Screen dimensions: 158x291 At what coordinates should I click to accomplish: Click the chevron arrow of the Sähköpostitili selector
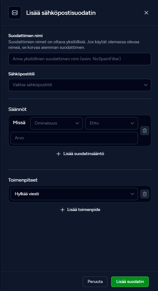(x=146, y=85)
